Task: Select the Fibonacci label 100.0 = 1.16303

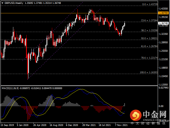Action: click(x=149, y=72)
